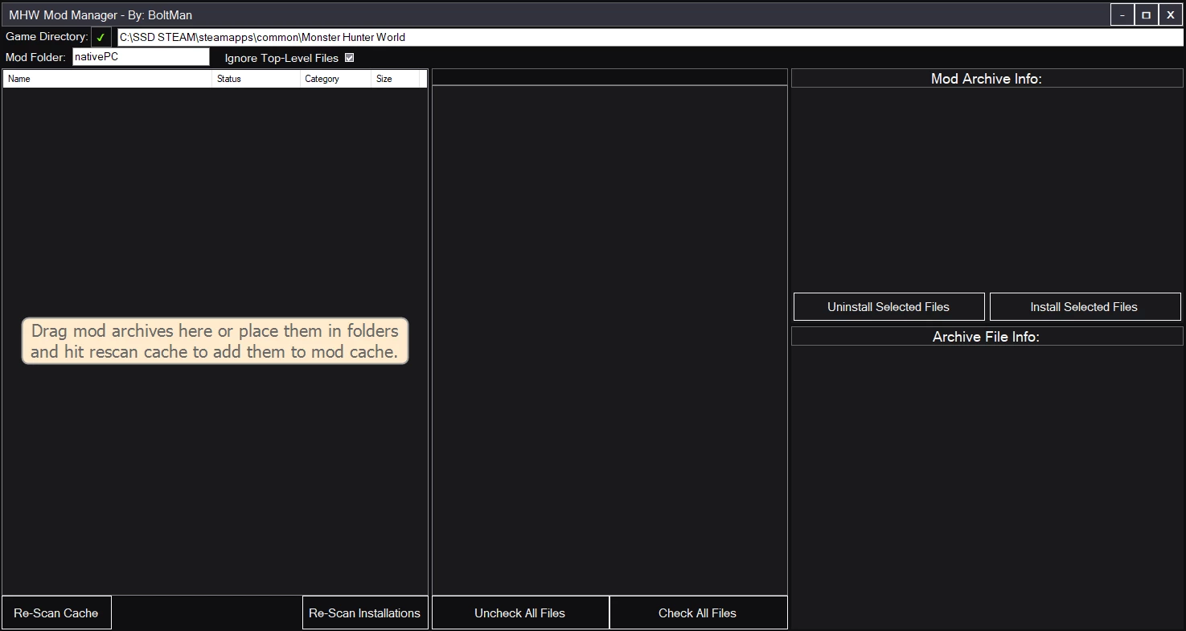This screenshot has width=1186, height=631.
Task: Run Re-Scan Installations
Action: click(x=364, y=613)
